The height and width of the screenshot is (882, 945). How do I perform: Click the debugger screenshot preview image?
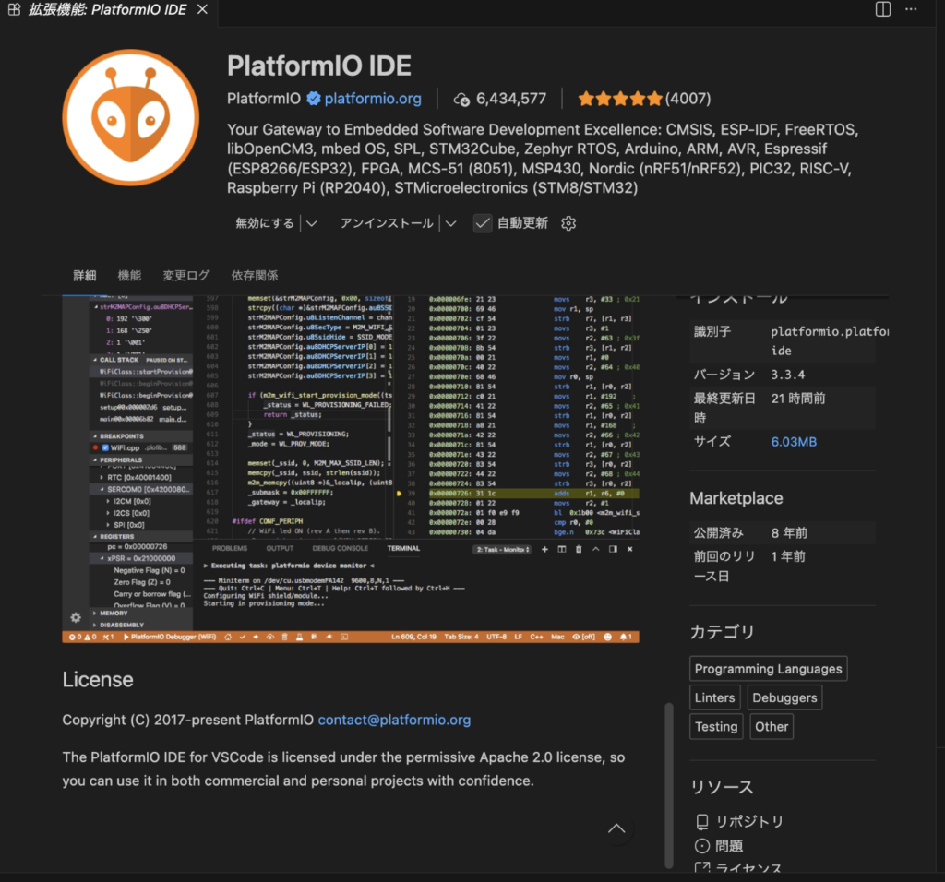tap(351, 469)
